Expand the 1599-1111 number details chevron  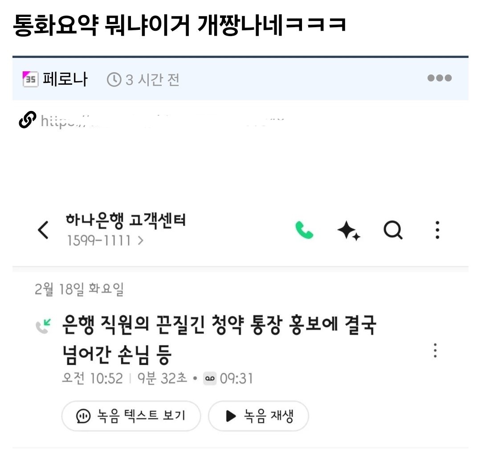pos(140,240)
